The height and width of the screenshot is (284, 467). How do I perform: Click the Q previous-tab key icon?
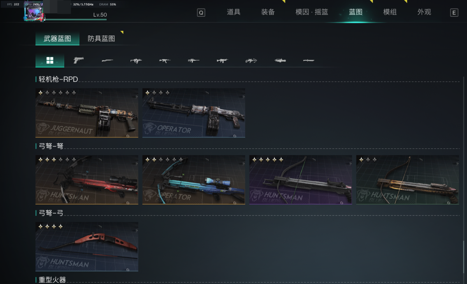(x=201, y=12)
